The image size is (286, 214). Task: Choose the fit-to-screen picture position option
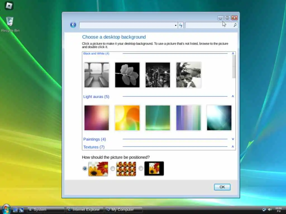[x=85, y=169]
